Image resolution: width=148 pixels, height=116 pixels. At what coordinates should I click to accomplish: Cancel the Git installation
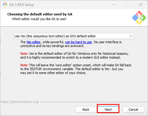pyautogui.click(x=133, y=109)
